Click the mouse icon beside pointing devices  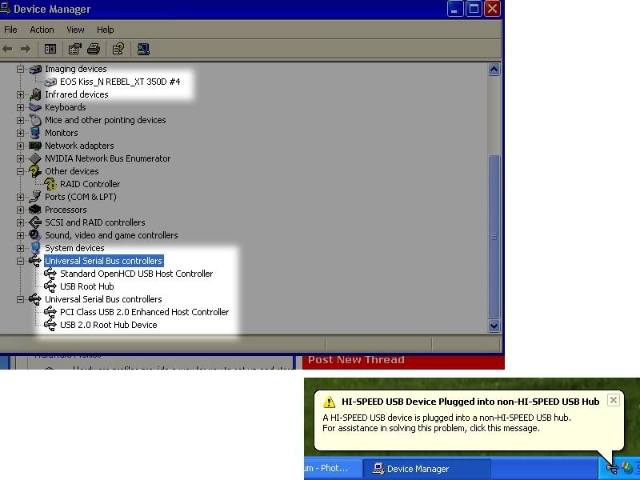click(x=35, y=120)
